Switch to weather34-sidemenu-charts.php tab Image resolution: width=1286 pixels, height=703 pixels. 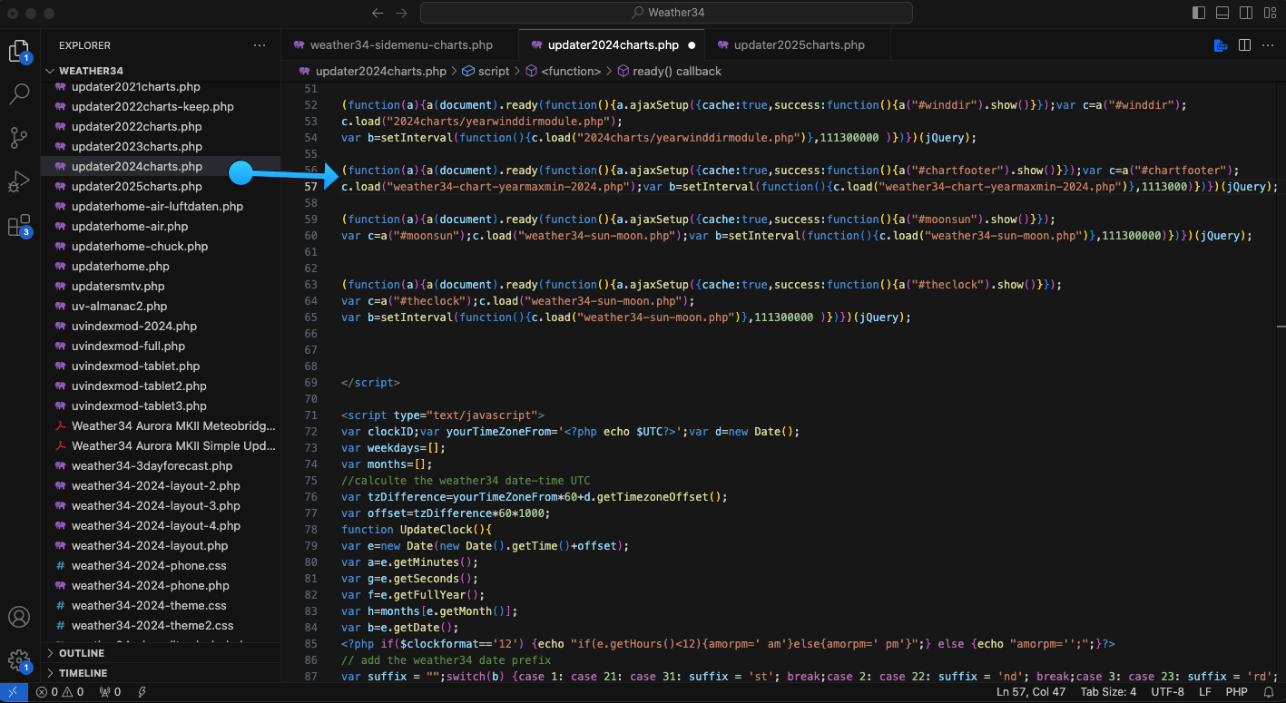pos(401,44)
